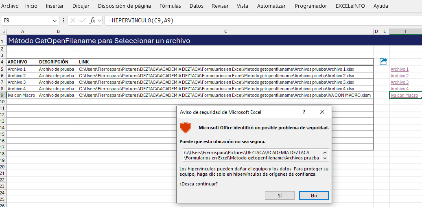422x207 pixels.
Task: Click the orange security shield icon
Action: coord(186,128)
